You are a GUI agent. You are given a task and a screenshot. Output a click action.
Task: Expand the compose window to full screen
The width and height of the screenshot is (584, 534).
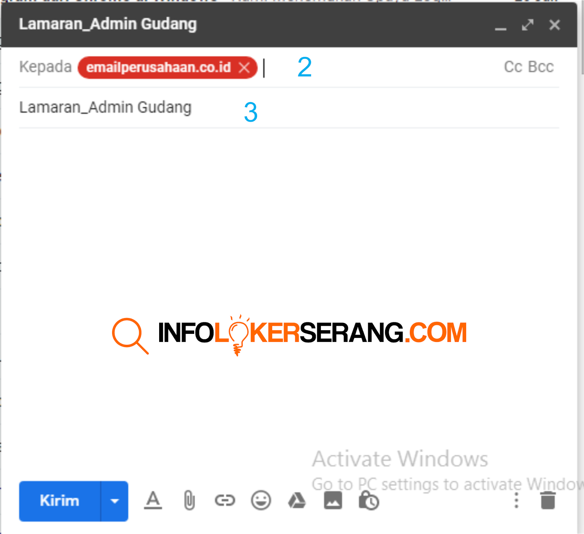pyautogui.click(x=527, y=25)
